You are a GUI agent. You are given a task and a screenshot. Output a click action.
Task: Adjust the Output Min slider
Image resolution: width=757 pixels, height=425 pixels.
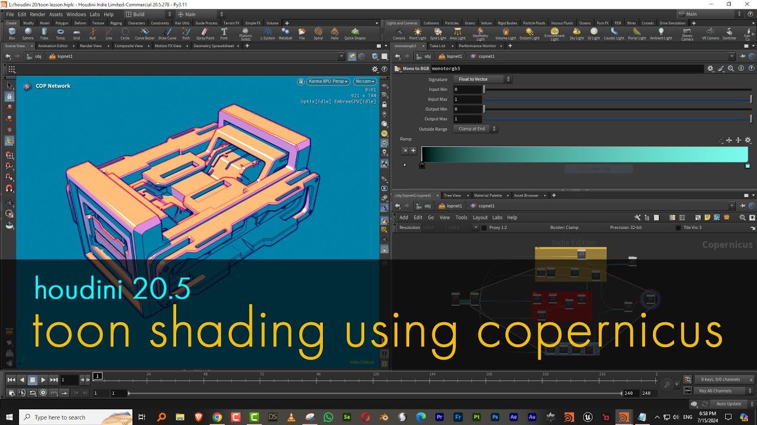point(617,109)
